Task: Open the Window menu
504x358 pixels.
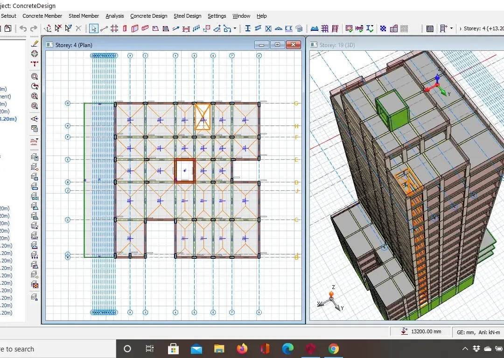Action: point(241,16)
